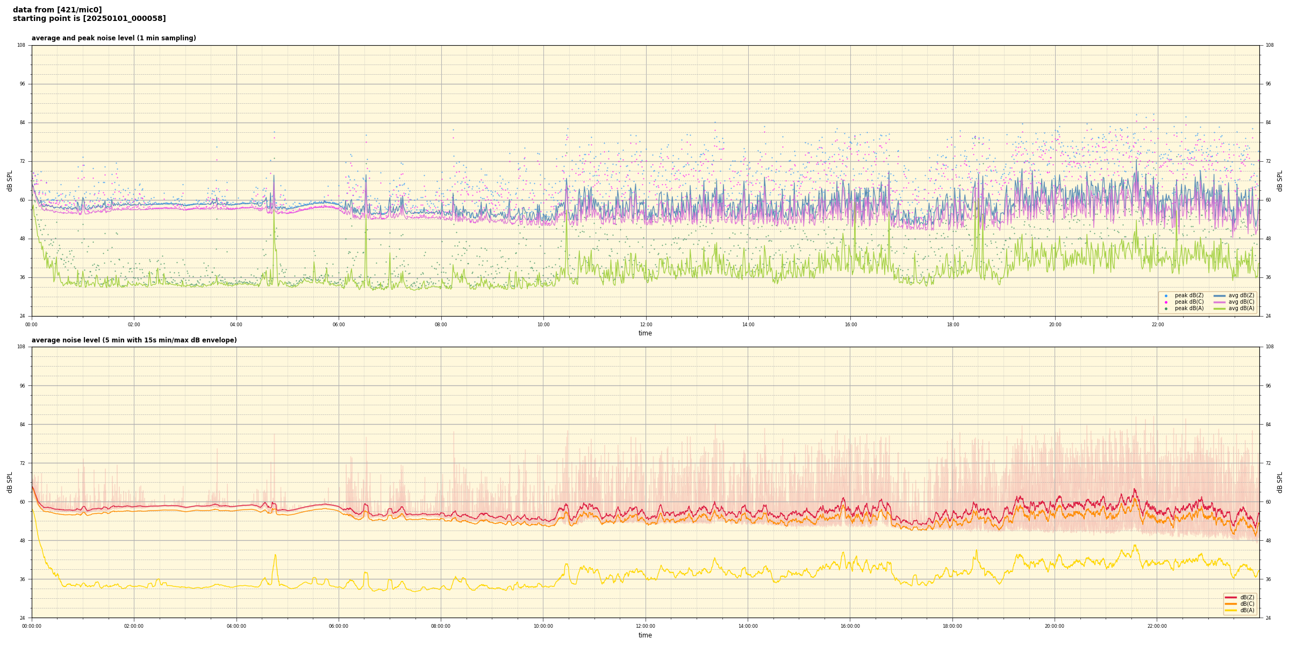This screenshot has width=1290, height=645.
Task: Click the '5 min with 15s min/max' chart title
Action: [134, 340]
